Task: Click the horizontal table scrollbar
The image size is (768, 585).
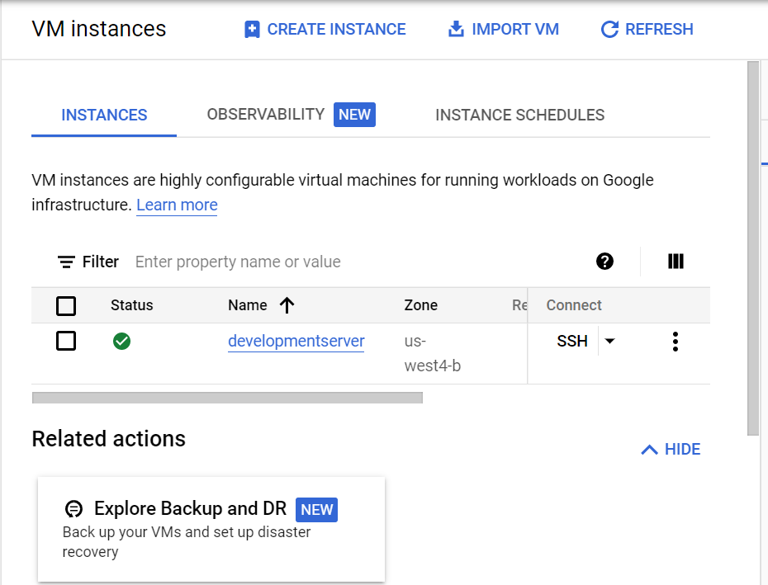Action: (227, 398)
